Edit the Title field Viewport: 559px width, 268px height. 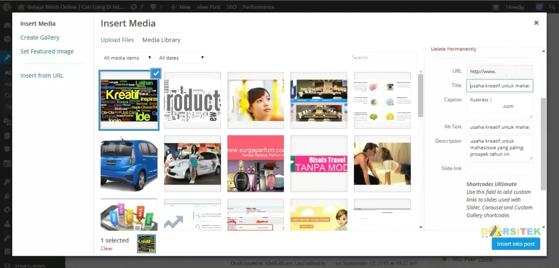tap(500, 86)
